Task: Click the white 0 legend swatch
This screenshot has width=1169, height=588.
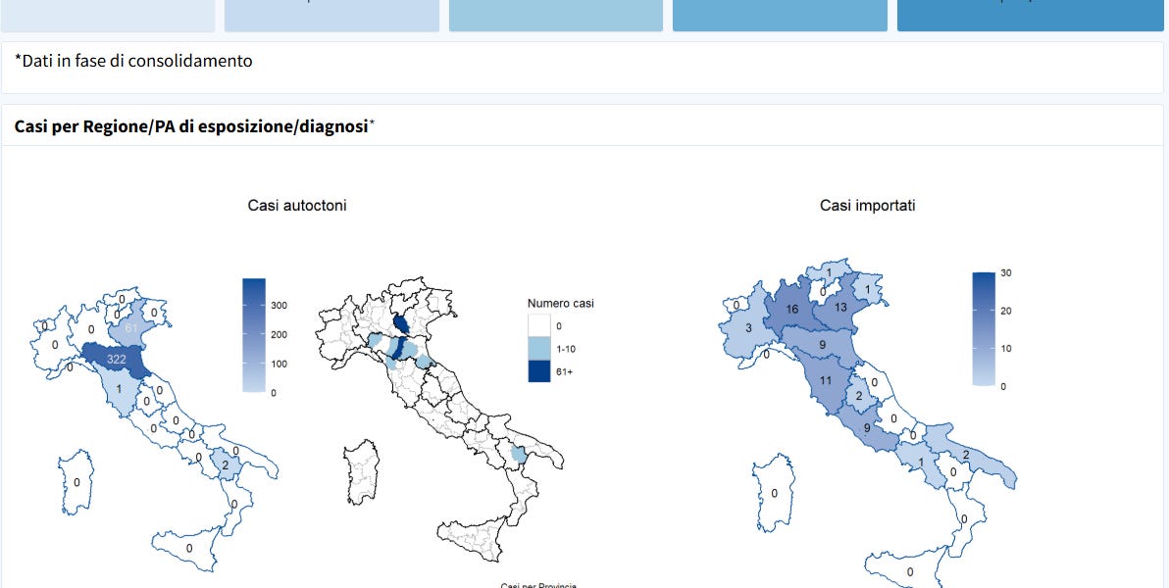Action: point(538,326)
